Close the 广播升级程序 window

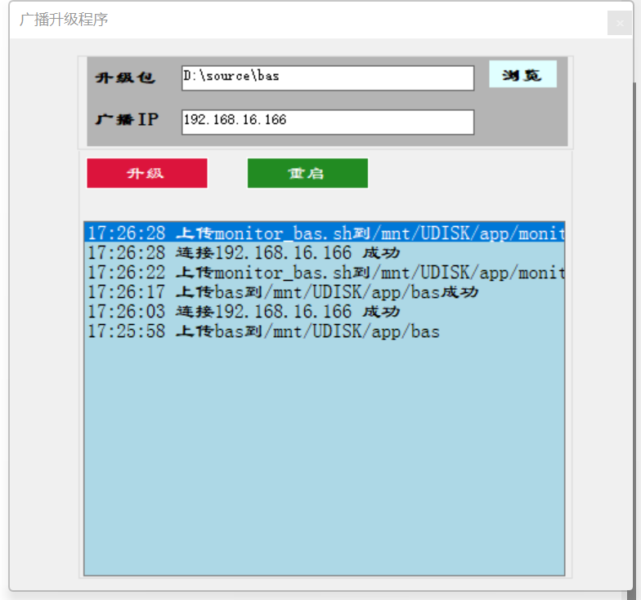619,23
